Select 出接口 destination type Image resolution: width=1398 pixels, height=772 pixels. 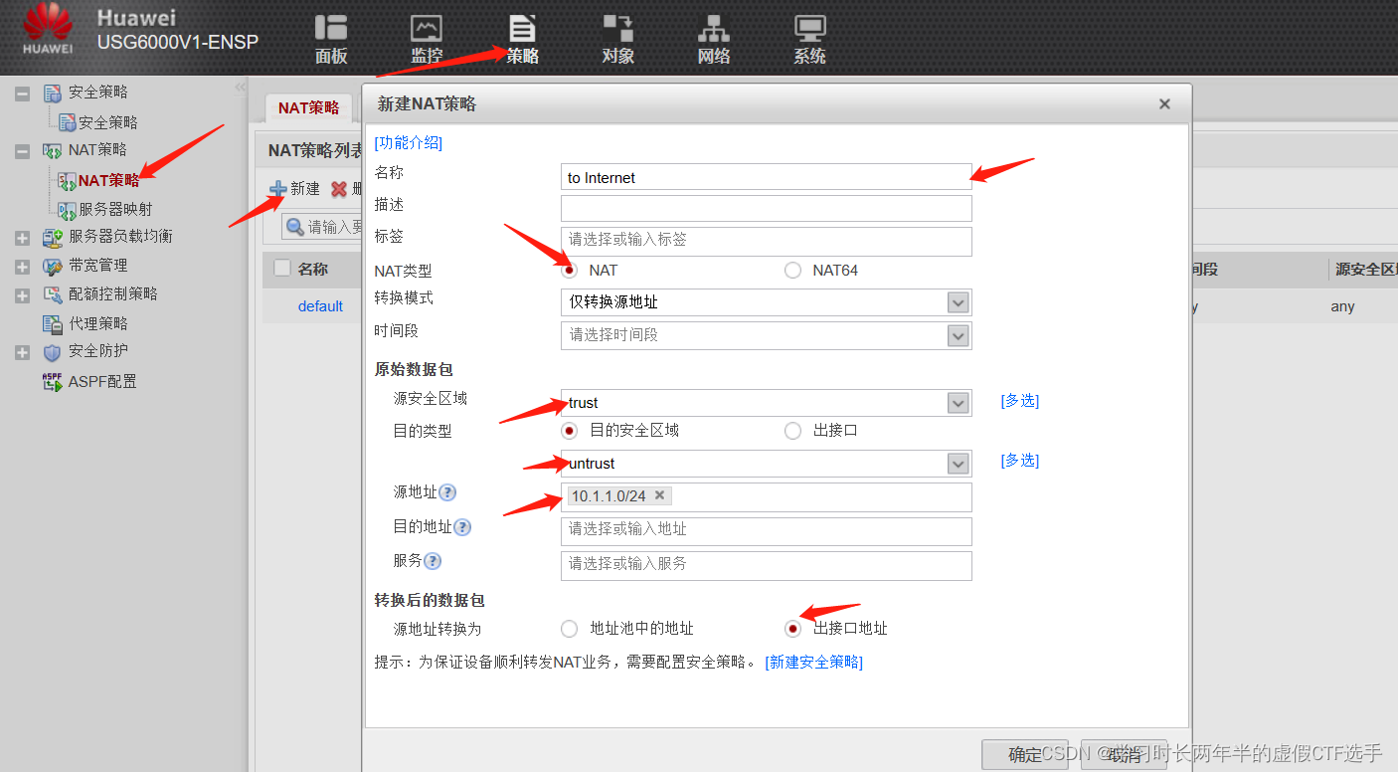click(x=792, y=431)
